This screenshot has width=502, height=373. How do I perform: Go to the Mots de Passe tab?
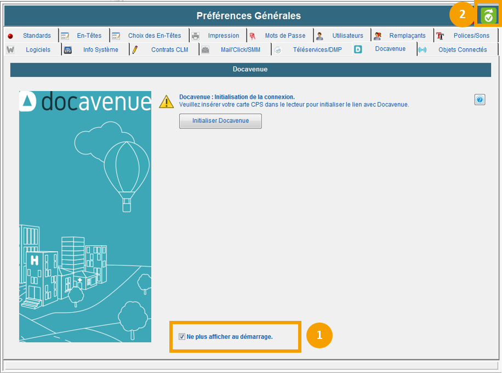point(285,36)
